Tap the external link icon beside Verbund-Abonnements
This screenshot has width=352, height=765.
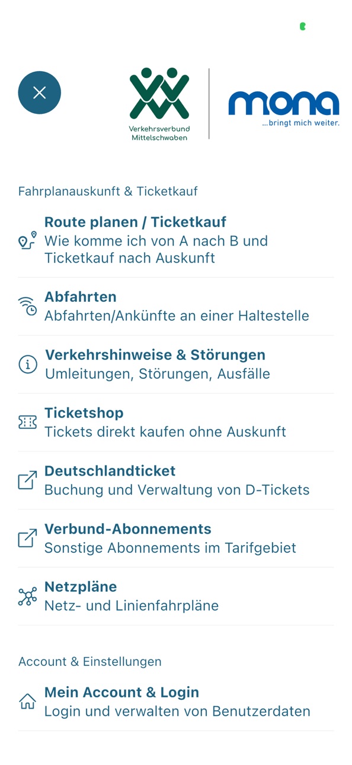pos(27,538)
